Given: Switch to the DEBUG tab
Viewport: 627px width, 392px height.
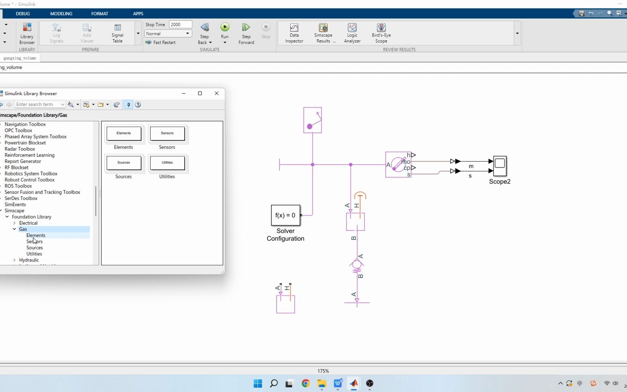Looking at the screenshot, I should (x=23, y=13).
